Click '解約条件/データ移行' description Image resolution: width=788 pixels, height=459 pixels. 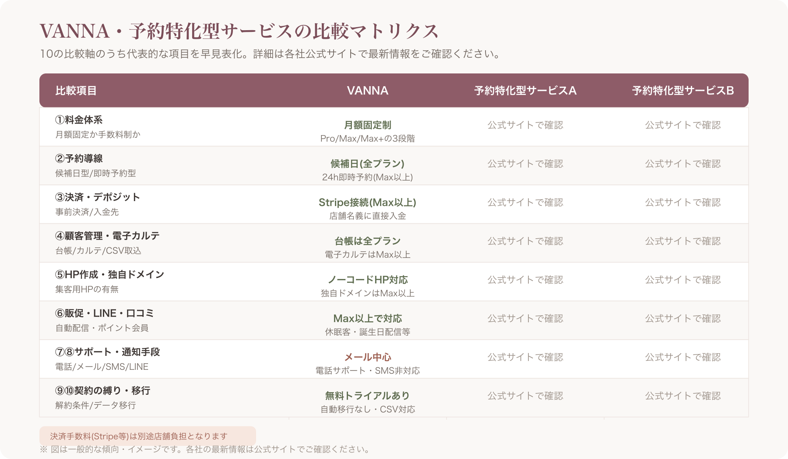(95, 405)
